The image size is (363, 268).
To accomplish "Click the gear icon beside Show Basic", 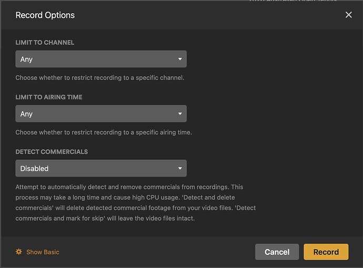I will pyautogui.click(x=19, y=252).
